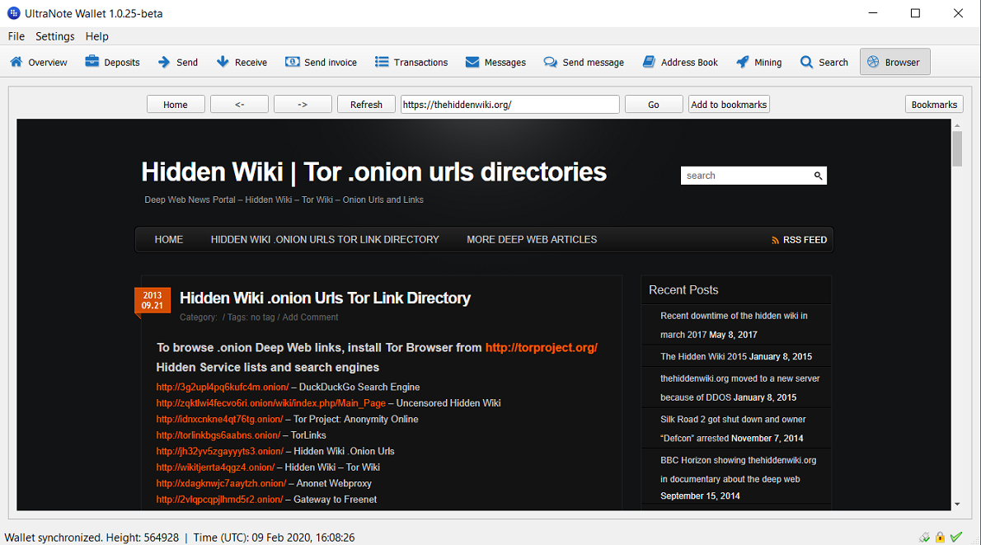Screen dimensions: 981x545
Task: Click the page scrollbar's up arrow
Action: (957, 126)
